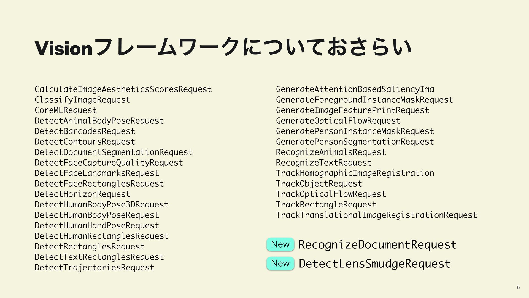The height and width of the screenshot is (298, 529).
Task: Select GenerateOpticalFlowRequest in right column
Action: (338, 121)
